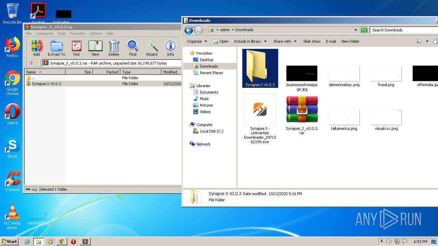Sort WinRAR list by Modified column

point(171,72)
